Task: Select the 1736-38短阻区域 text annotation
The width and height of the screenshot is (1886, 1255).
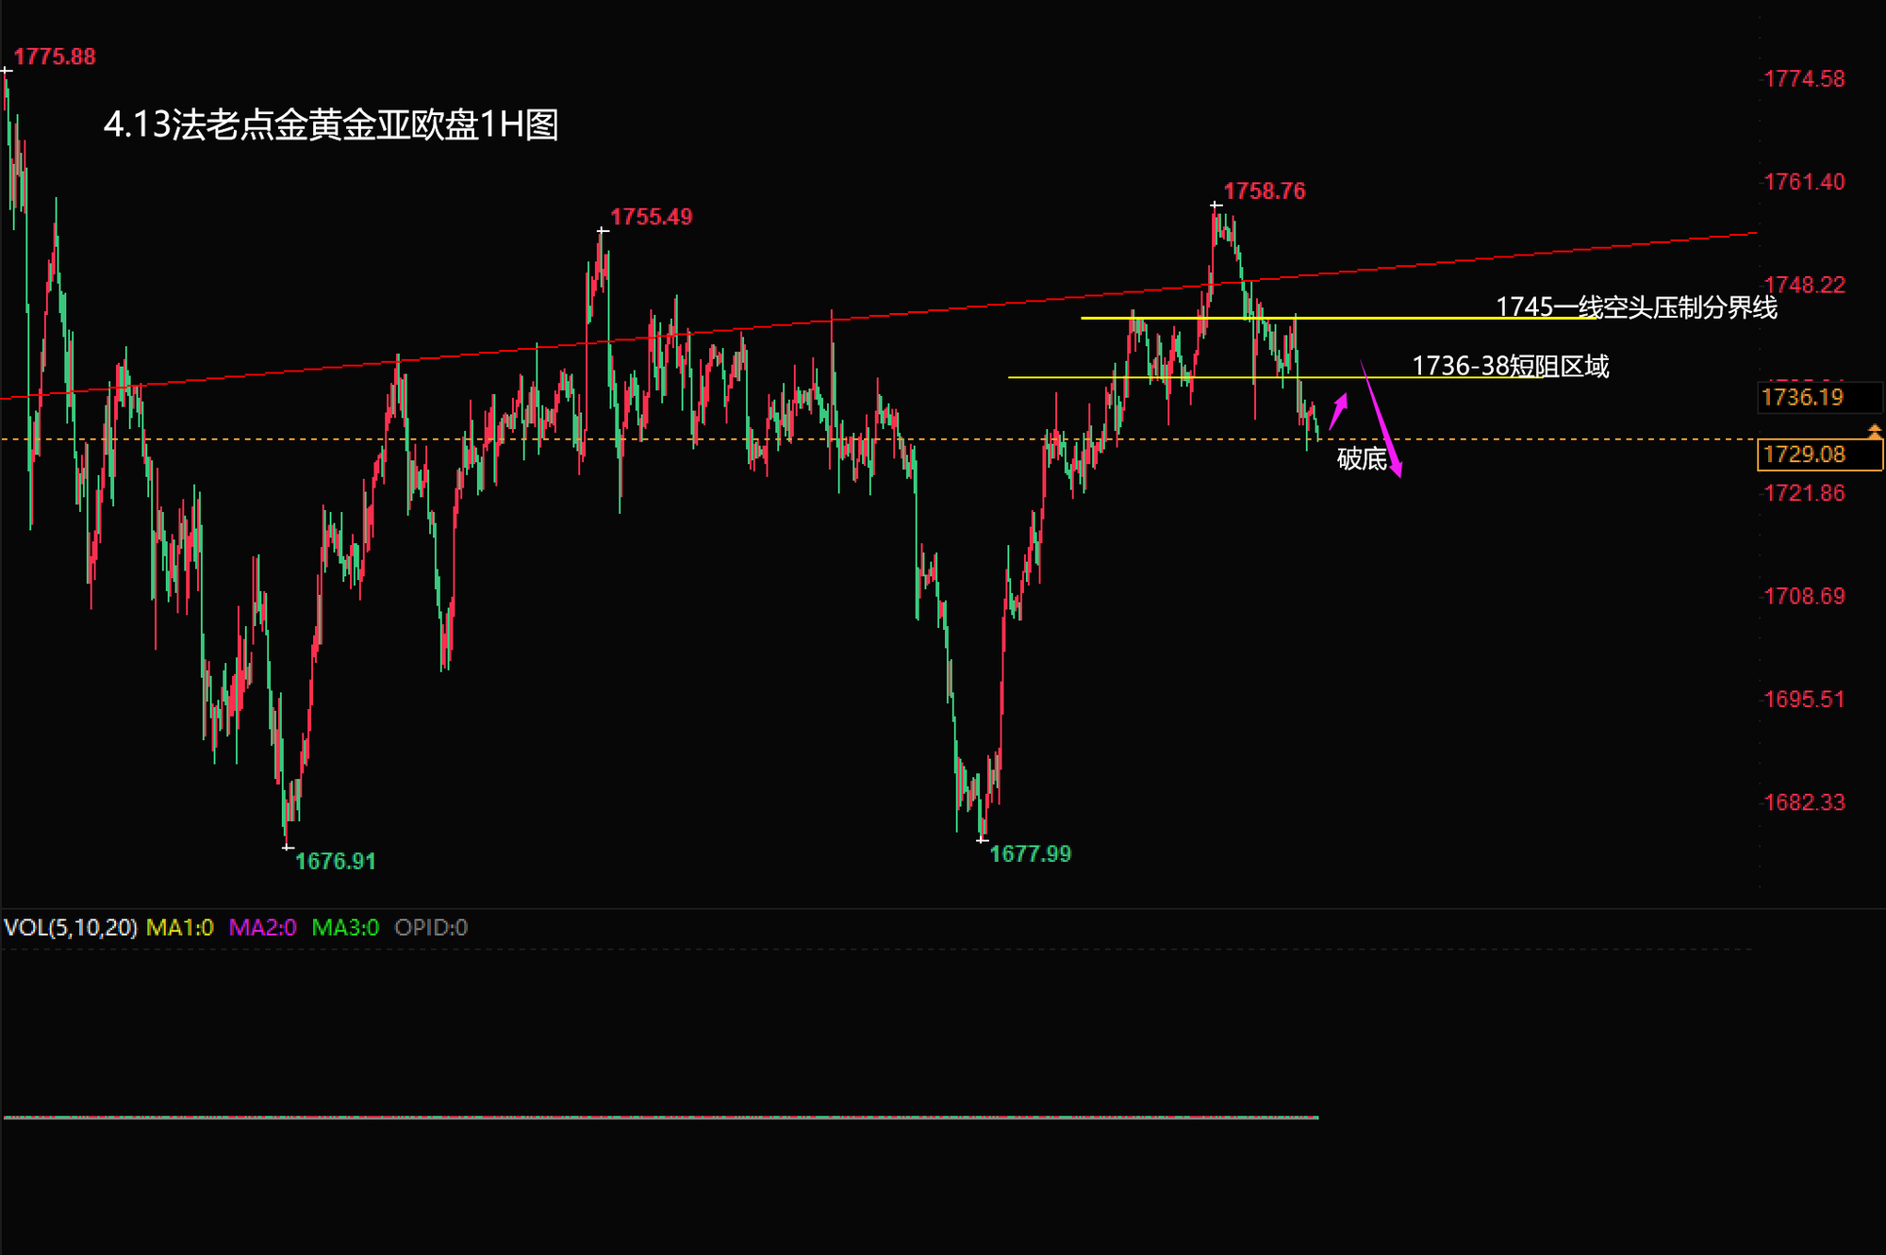Action: [x=1510, y=366]
